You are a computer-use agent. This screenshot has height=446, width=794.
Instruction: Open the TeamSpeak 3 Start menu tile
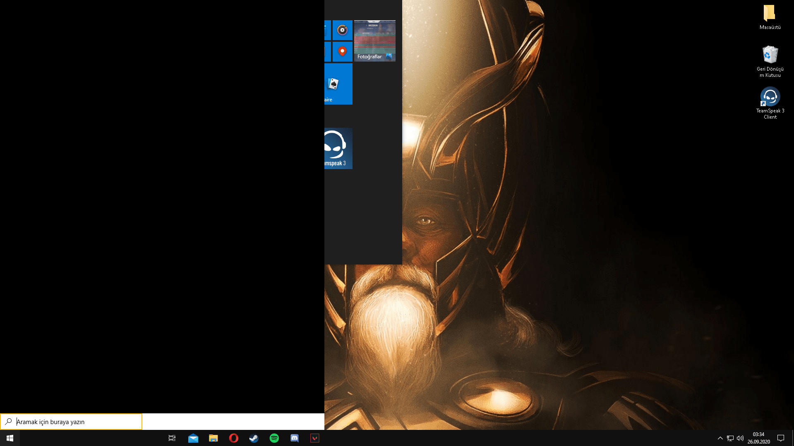click(x=337, y=149)
